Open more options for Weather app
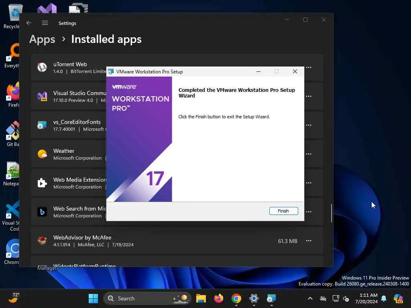411x308 pixels. click(x=309, y=154)
